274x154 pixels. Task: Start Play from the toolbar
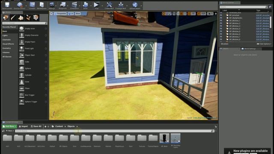[96, 6]
